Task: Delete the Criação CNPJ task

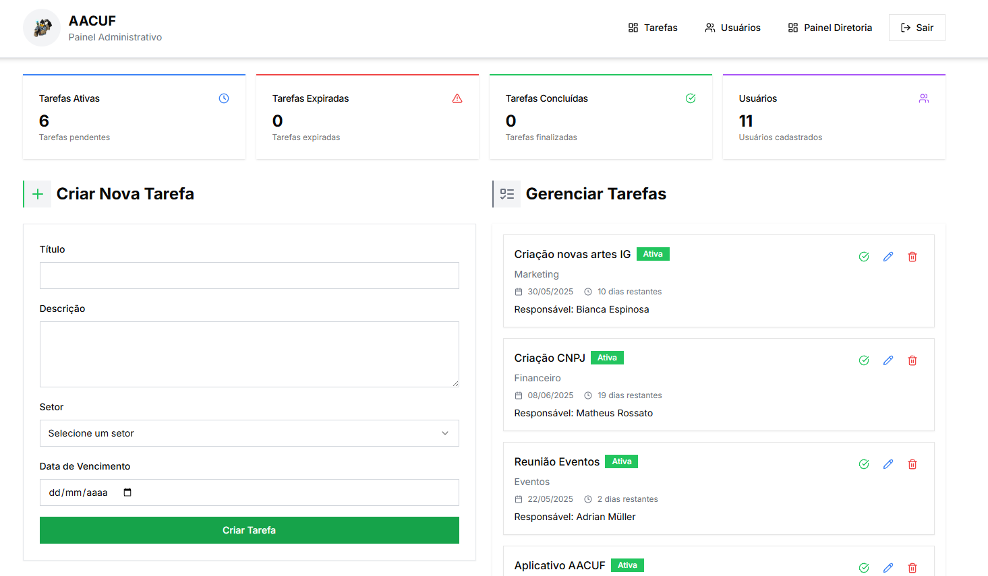Action: tap(912, 360)
